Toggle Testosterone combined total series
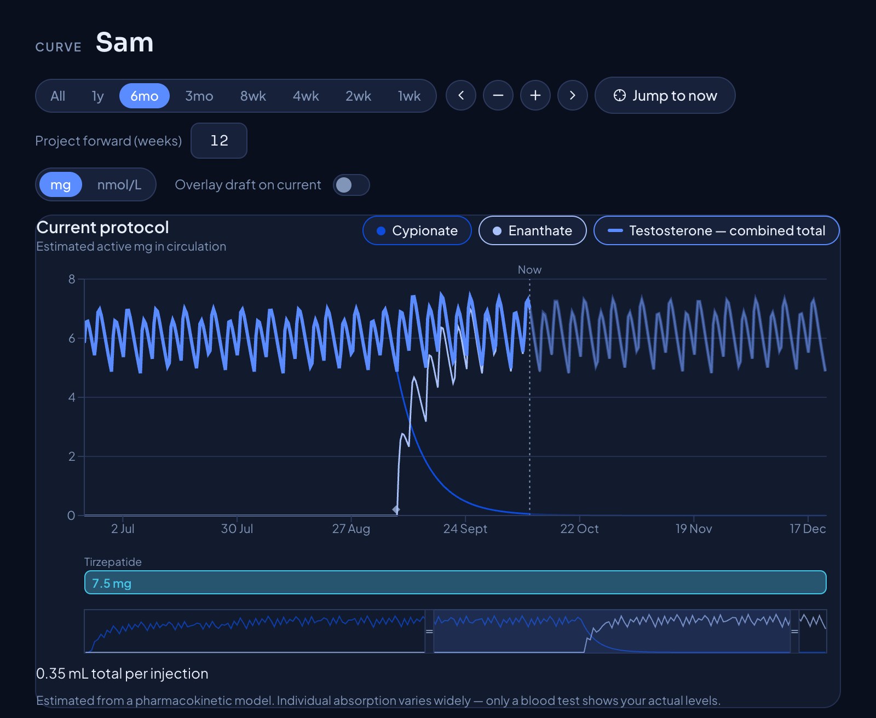 [717, 230]
